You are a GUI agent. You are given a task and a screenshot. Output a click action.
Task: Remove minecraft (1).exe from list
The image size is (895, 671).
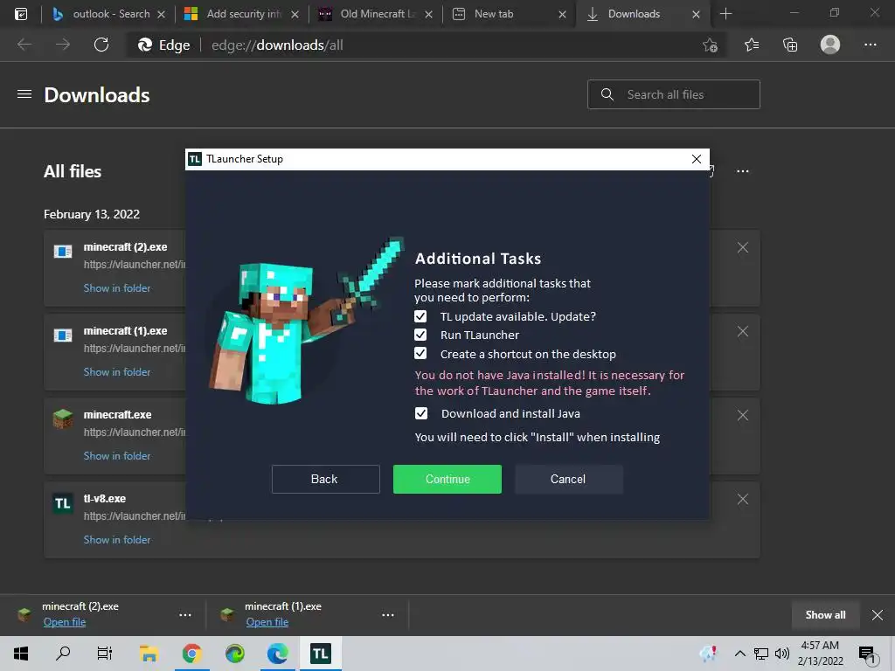point(742,331)
